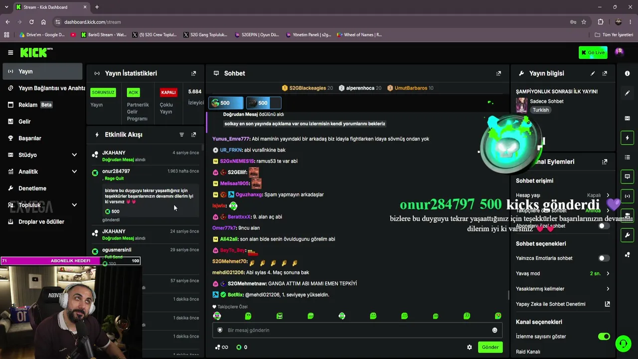This screenshot has width=638, height=359.
Task: Edit stream info with the pencil icon in Yayın bilgisi
Action: (x=593, y=73)
